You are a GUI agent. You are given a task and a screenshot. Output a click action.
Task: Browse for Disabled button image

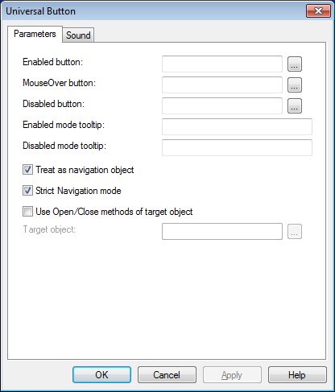(x=295, y=106)
